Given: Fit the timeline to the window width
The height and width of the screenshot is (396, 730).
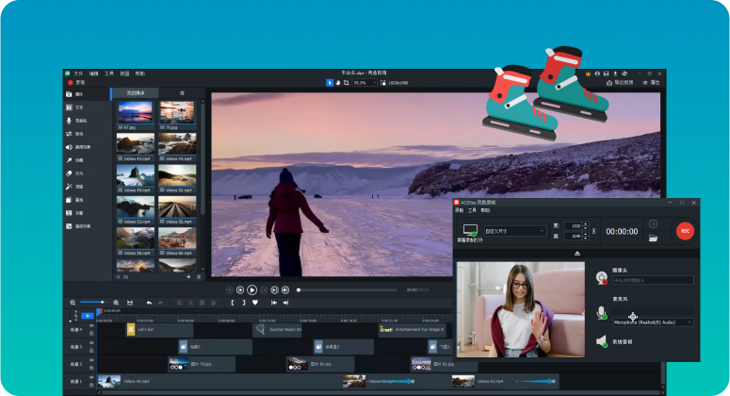Looking at the screenshot, I should click(x=130, y=303).
